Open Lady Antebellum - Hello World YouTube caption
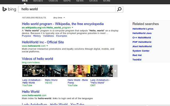 [x=32, y=81]
